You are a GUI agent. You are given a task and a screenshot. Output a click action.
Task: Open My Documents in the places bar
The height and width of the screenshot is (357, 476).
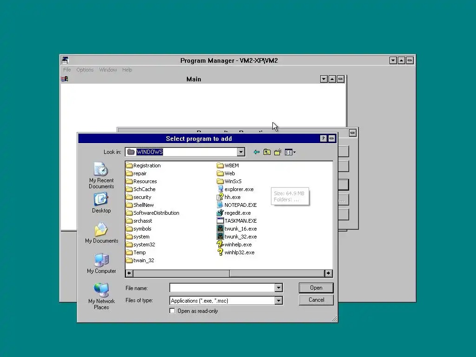(101, 233)
